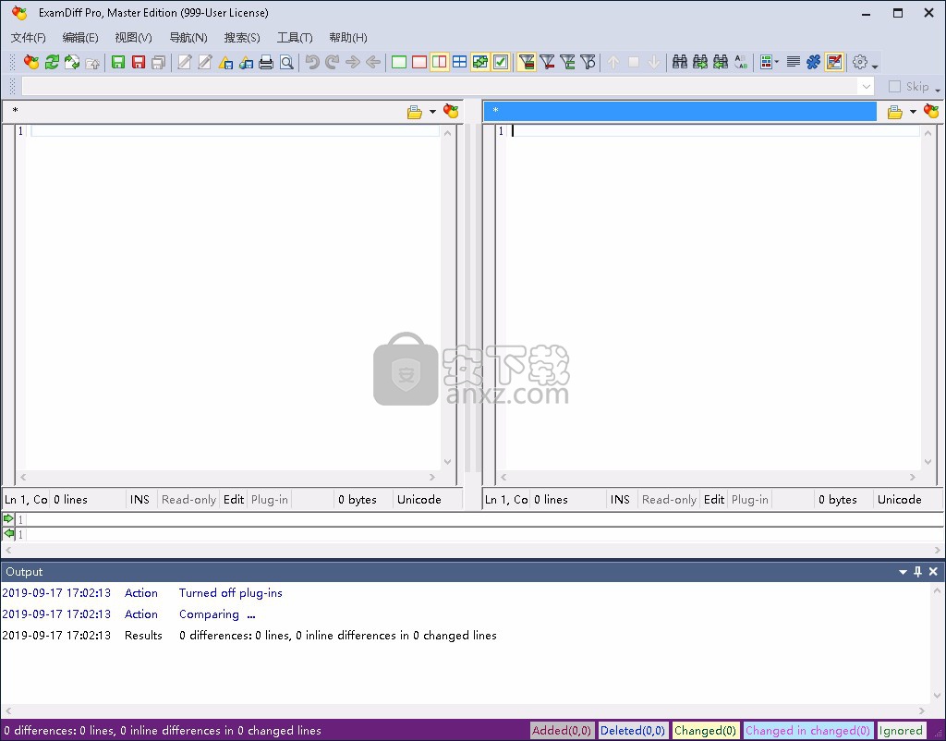Image resolution: width=946 pixels, height=741 pixels.
Task: Click the Redo curved arrow icon
Action: point(333,62)
